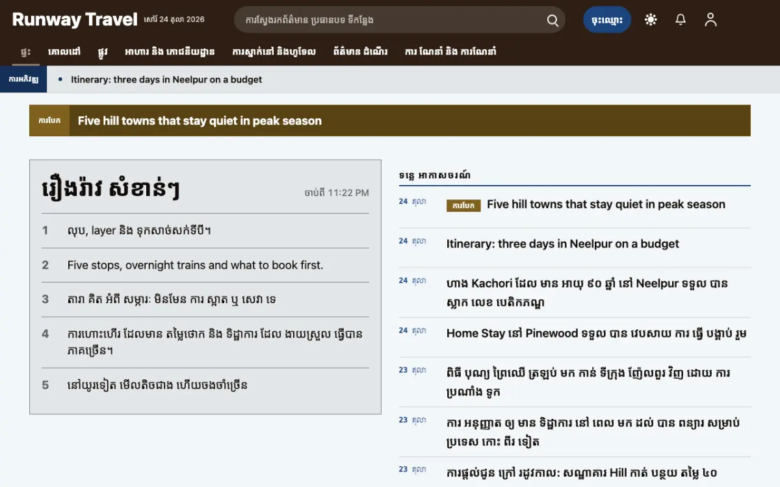Viewport: 780px width, 487px height.
Task: Open the Kachori shop story in the feed
Action: coord(587,293)
